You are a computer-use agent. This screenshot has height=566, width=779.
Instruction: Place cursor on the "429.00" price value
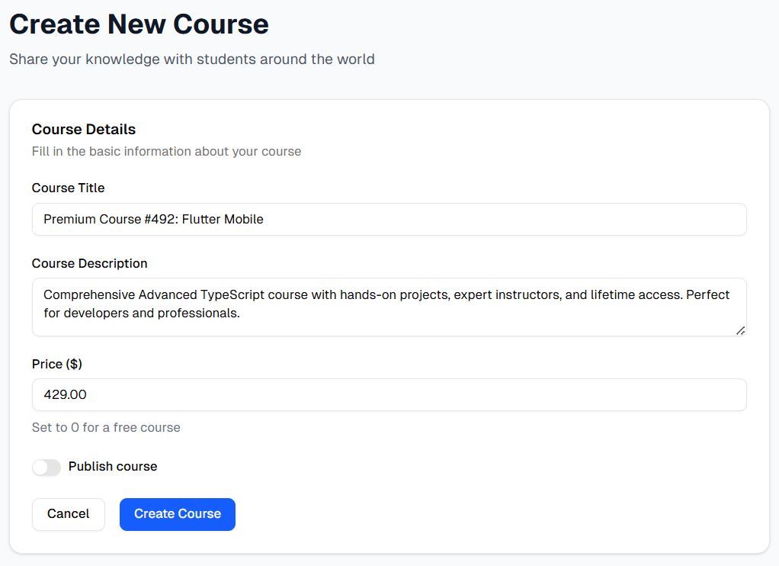pyautogui.click(x=65, y=395)
